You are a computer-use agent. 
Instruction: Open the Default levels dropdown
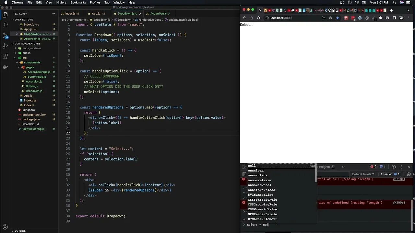click(363, 174)
